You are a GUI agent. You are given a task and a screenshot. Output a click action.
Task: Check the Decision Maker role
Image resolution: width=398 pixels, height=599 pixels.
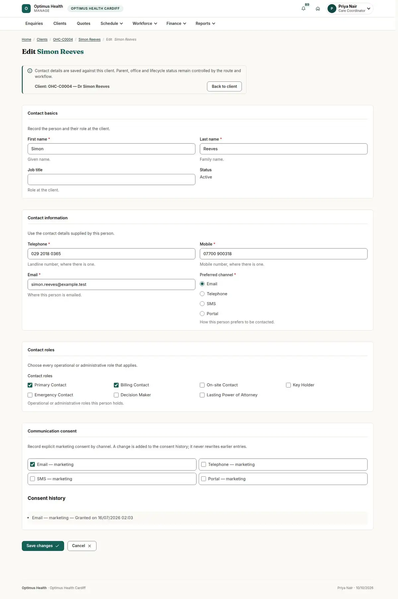(x=116, y=395)
